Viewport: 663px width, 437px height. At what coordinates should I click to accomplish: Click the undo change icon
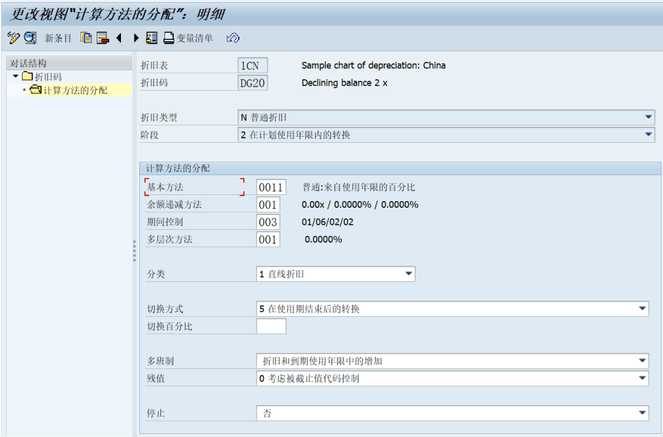[233, 38]
